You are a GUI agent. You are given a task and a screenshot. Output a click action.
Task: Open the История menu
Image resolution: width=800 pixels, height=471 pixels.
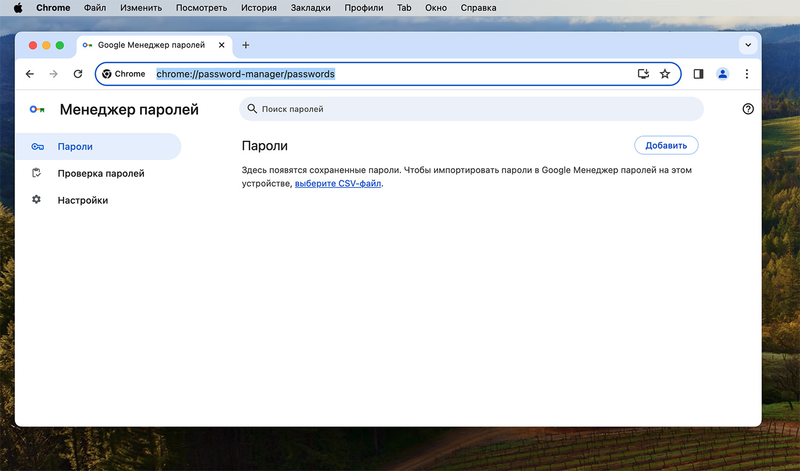pos(259,8)
